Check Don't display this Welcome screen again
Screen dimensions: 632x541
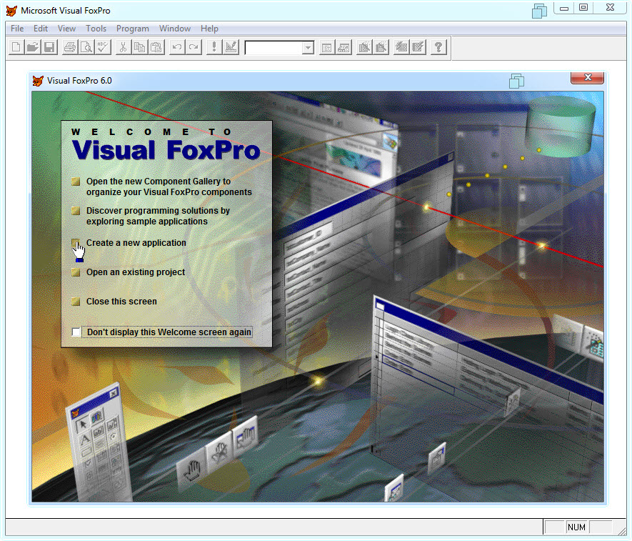point(76,332)
